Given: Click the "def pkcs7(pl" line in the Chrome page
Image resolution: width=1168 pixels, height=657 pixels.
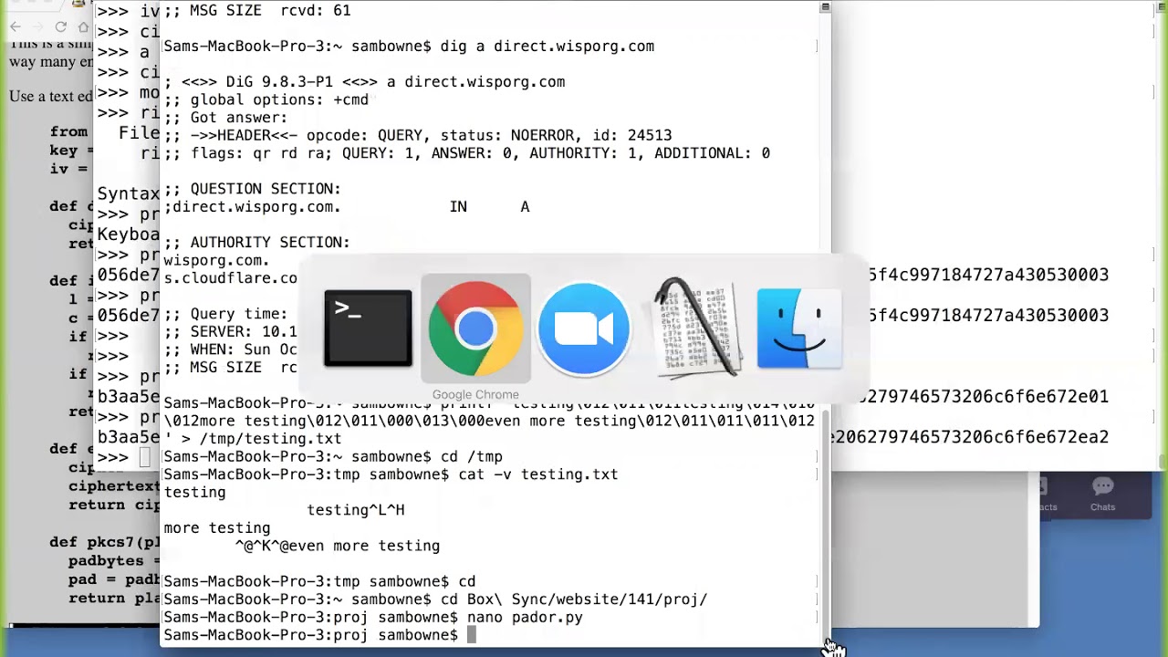Looking at the screenshot, I should 105,542.
